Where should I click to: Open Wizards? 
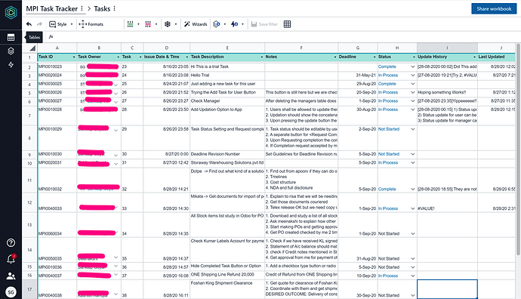coord(196,24)
